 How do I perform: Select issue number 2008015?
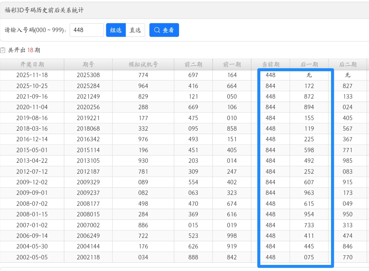pyautogui.click(x=88, y=214)
